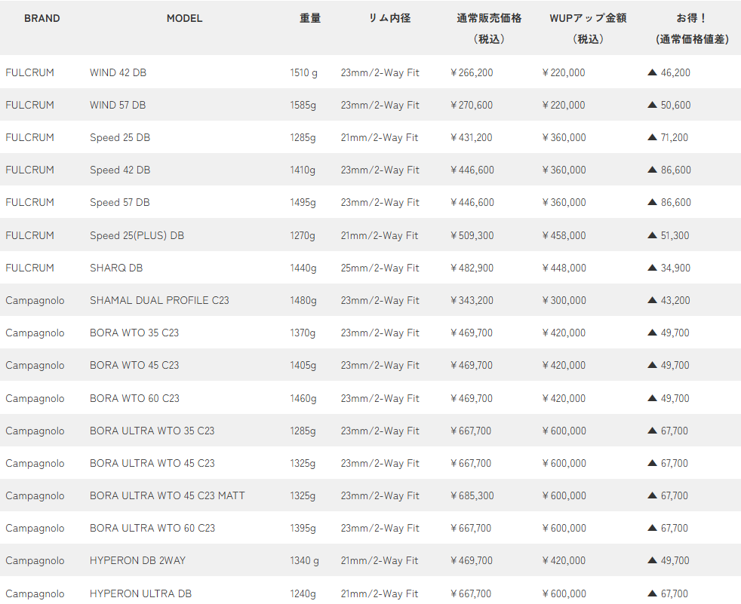Click the triangle beside the 43,200 discount
741x604 pixels.
click(653, 301)
